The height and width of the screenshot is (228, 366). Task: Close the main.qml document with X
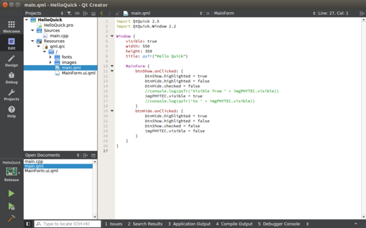click(x=208, y=13)
